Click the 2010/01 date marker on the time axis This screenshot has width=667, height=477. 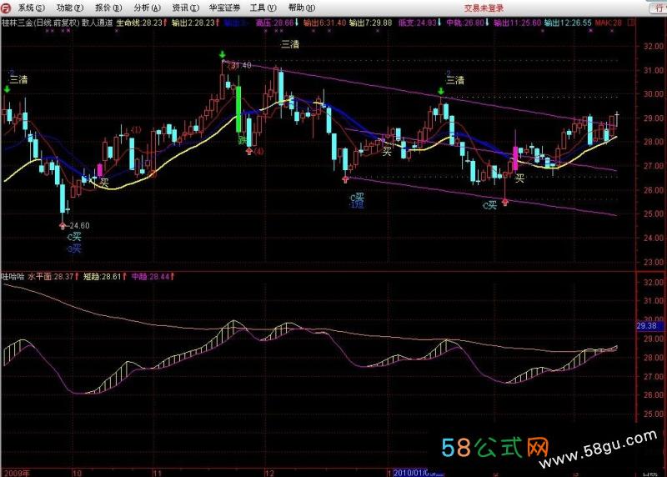point(418,473)
